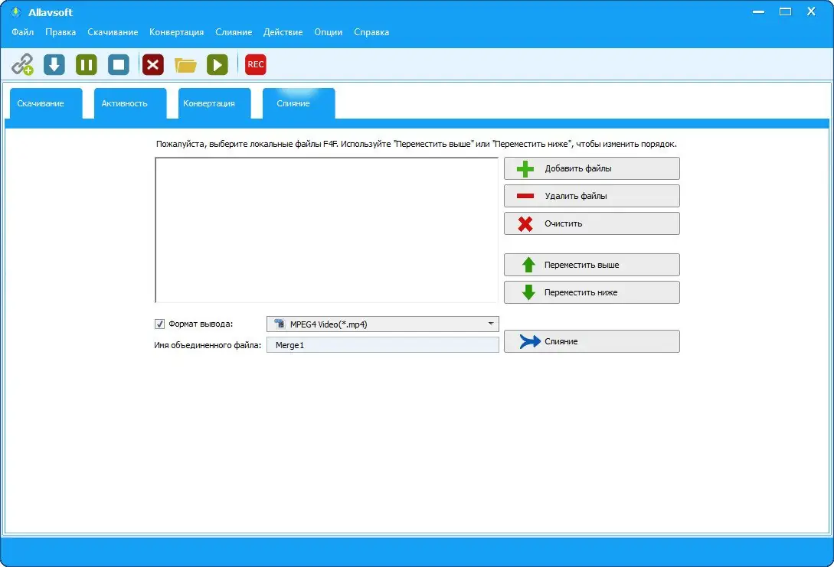Click the Переместить выше button
This screenshot has width=834, height=567.
[x=591, y=265]
